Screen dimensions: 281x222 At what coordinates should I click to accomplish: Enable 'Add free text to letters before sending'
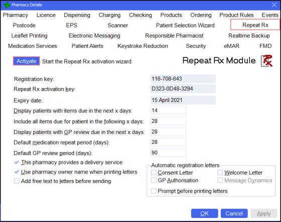pos(17,181)
